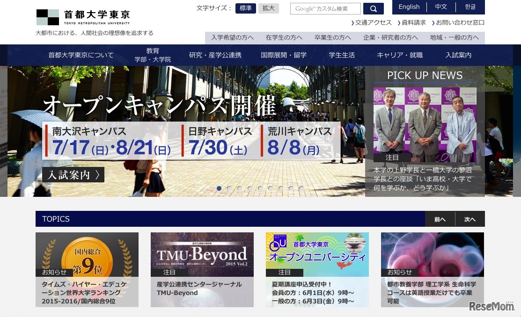Open the 学生生活 menu

[342, 55]
